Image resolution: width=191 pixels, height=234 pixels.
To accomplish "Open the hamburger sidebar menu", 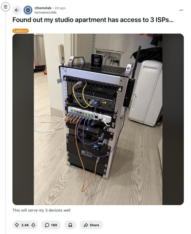I will pos(6,7).
